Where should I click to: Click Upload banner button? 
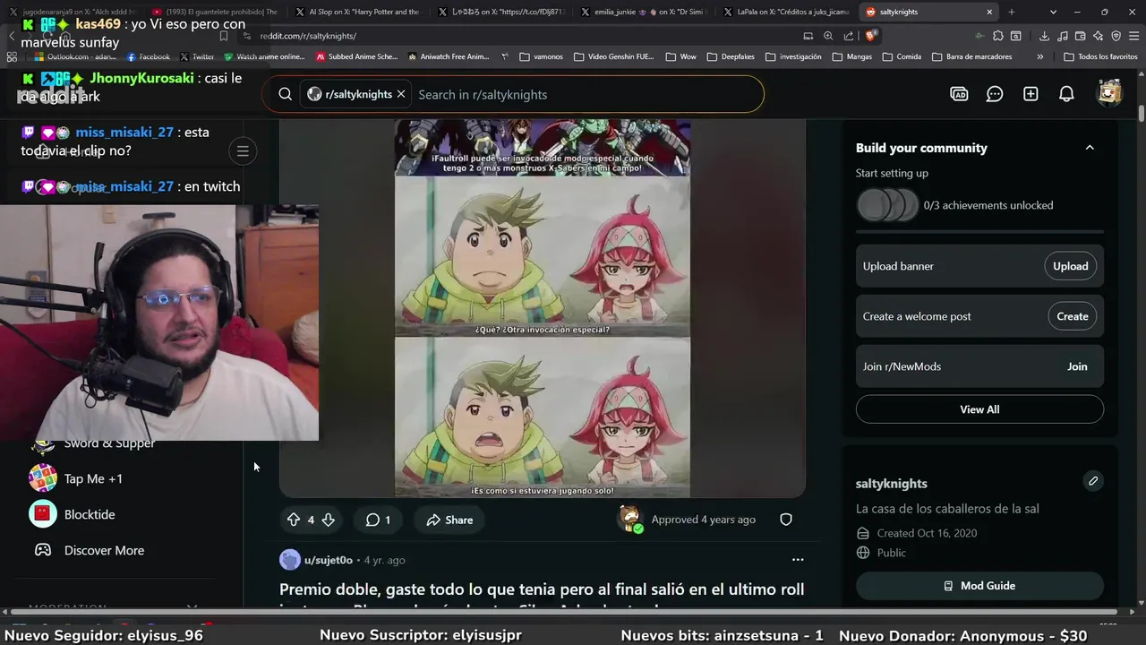click(1070, 266)
